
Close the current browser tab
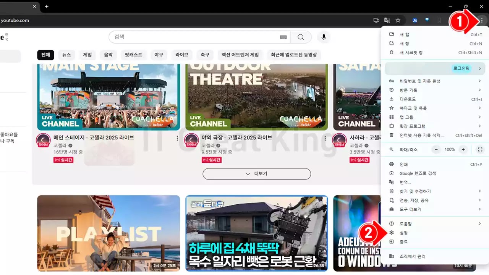point(35,6)
